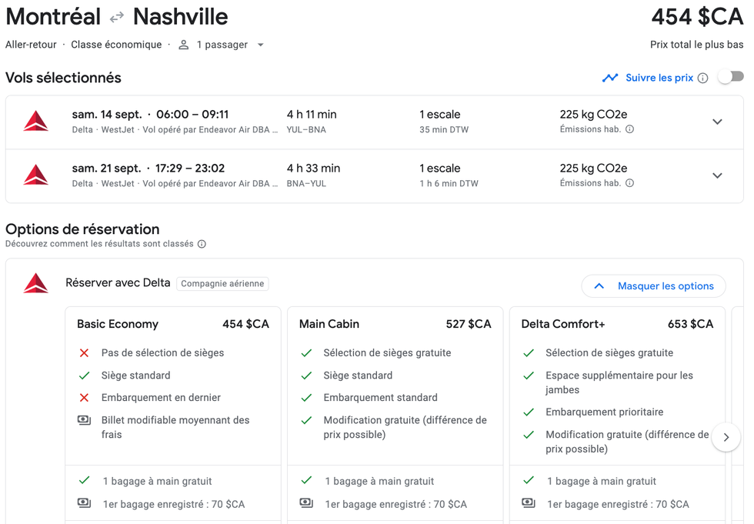
Task: Click the Delta logo on the September 14 flight
Action: 35,121
